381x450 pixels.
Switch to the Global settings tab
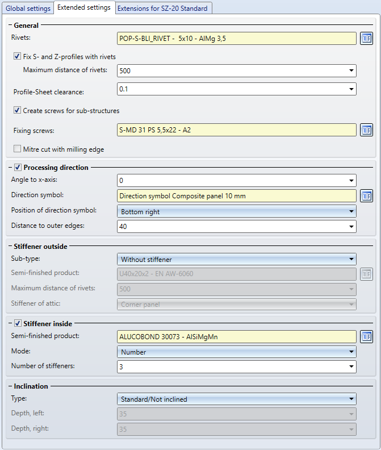(28, 9)
